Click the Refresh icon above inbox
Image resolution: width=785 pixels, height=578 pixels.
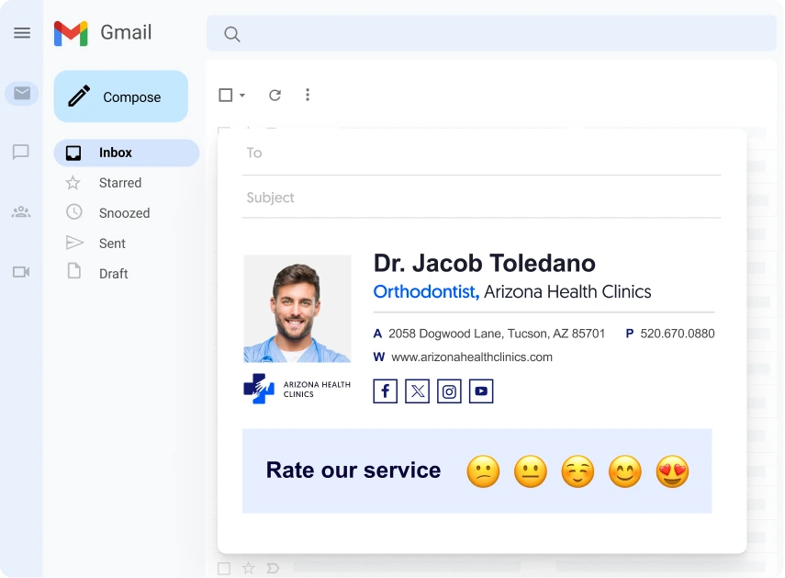coord(275,95)
